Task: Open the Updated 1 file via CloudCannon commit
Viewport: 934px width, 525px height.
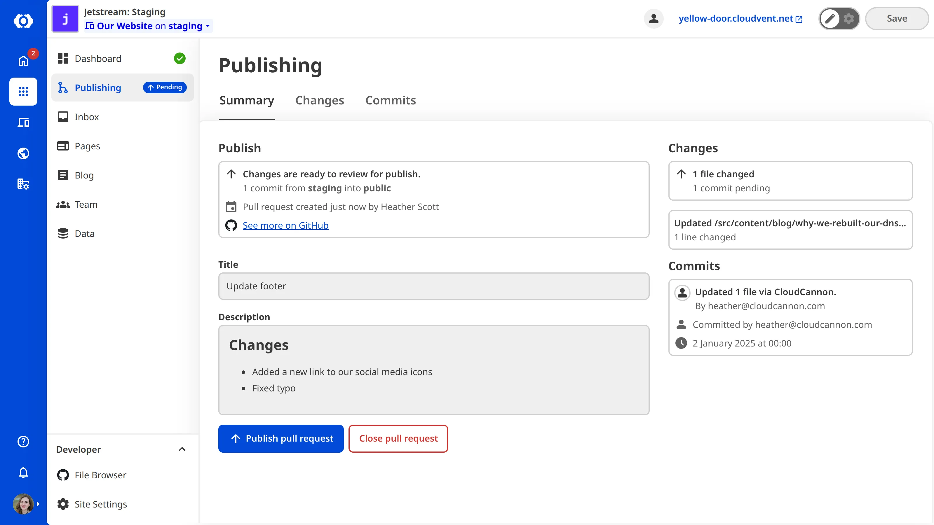Action: point(790,317)
